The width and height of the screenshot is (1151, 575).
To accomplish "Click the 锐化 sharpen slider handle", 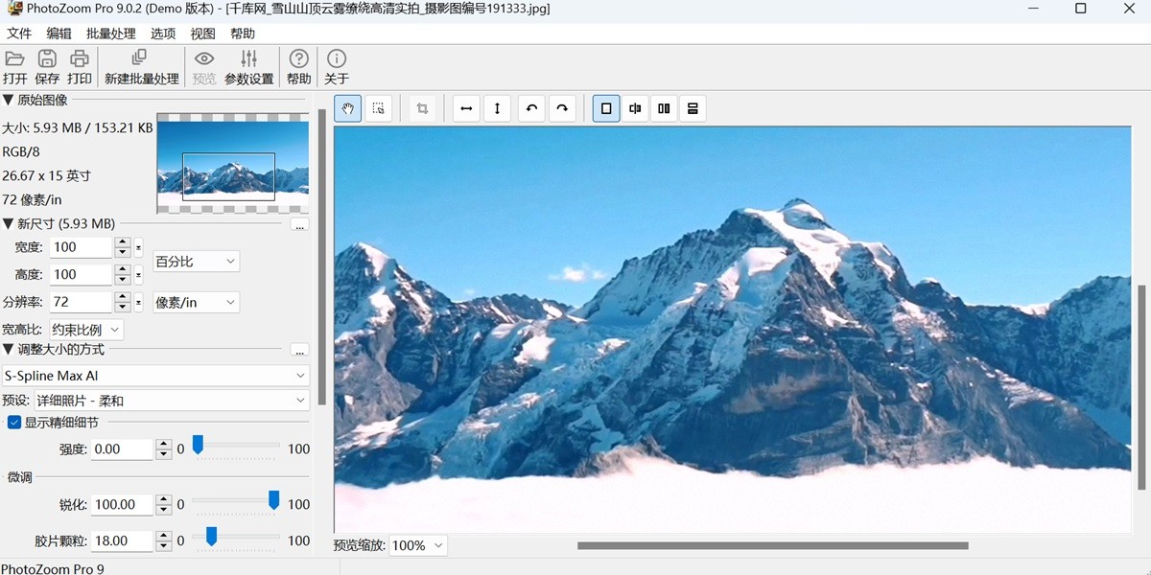I will tap(273, 498).
